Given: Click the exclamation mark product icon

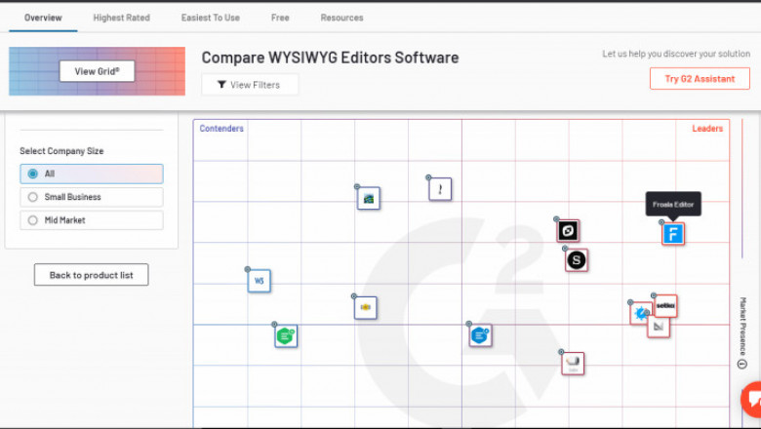Looking at the screenshot, I should pyautogui.click(x=440, y=189).
